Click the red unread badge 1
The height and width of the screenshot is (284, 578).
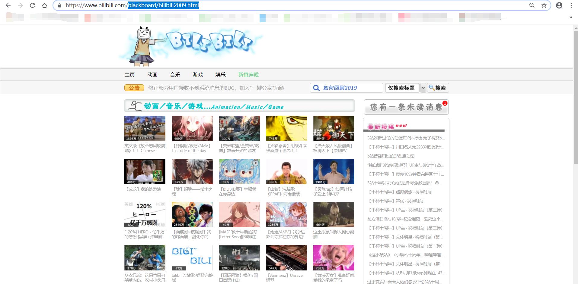pos(445,103)
